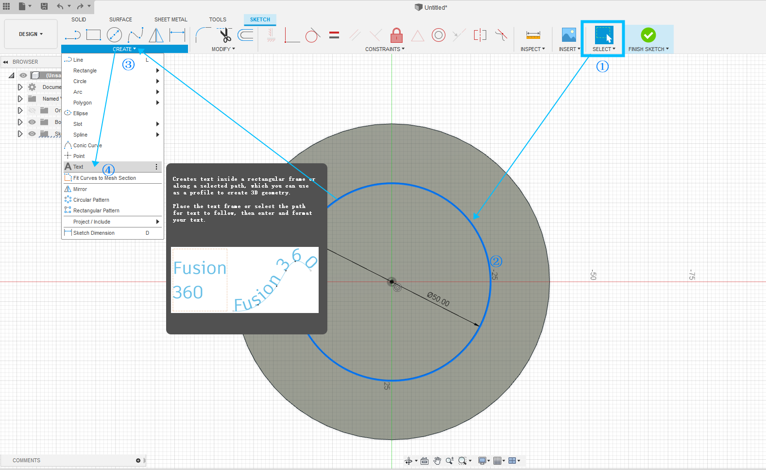Screen dimensions: 766x470
Task: Apply the Concentric constraint icon
Action: pos(439,35)
